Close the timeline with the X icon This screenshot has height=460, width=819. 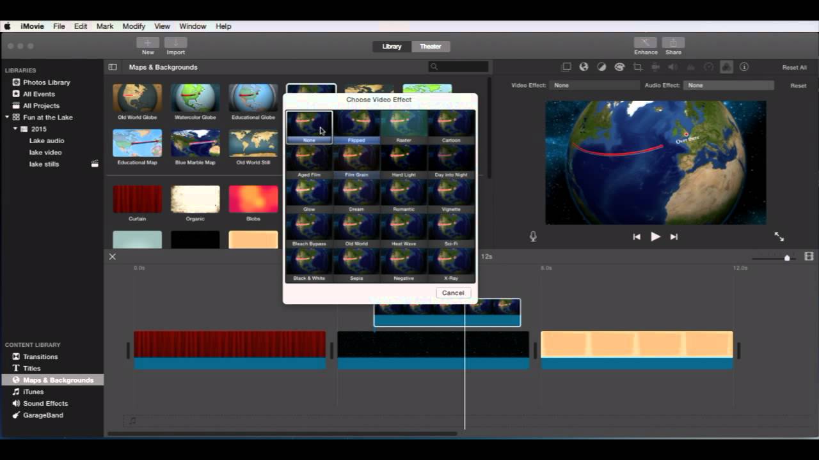pos(113,256)
